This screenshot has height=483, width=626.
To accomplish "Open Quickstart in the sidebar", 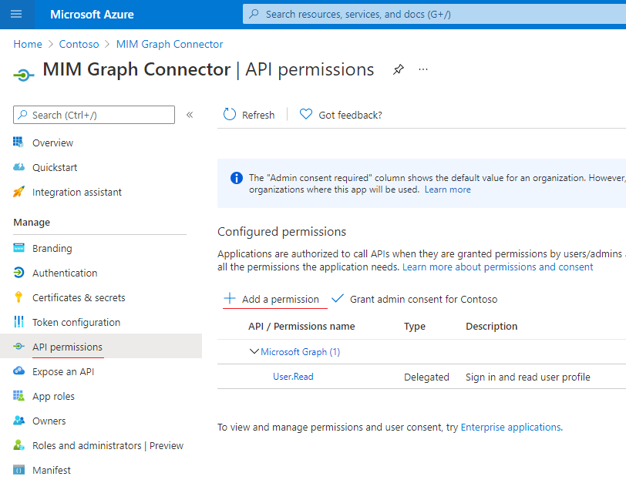I will [x=55, y=167].
